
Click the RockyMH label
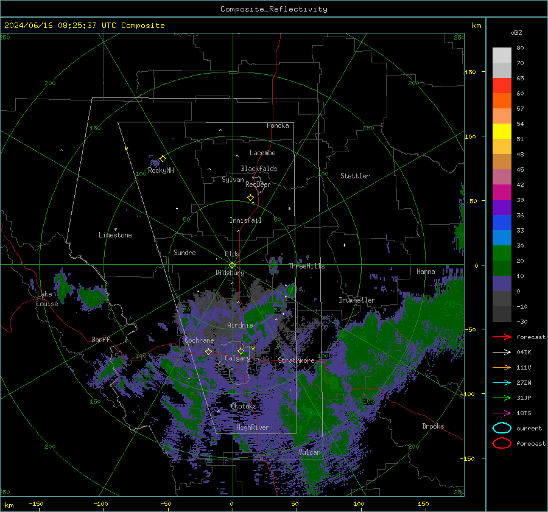(x=161, y=170)
